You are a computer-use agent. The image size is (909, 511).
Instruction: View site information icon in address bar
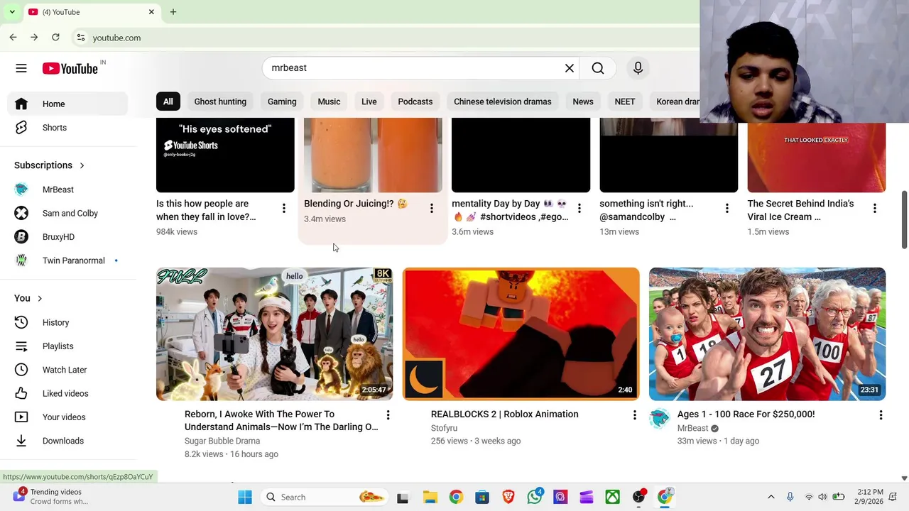click(81, 38)
